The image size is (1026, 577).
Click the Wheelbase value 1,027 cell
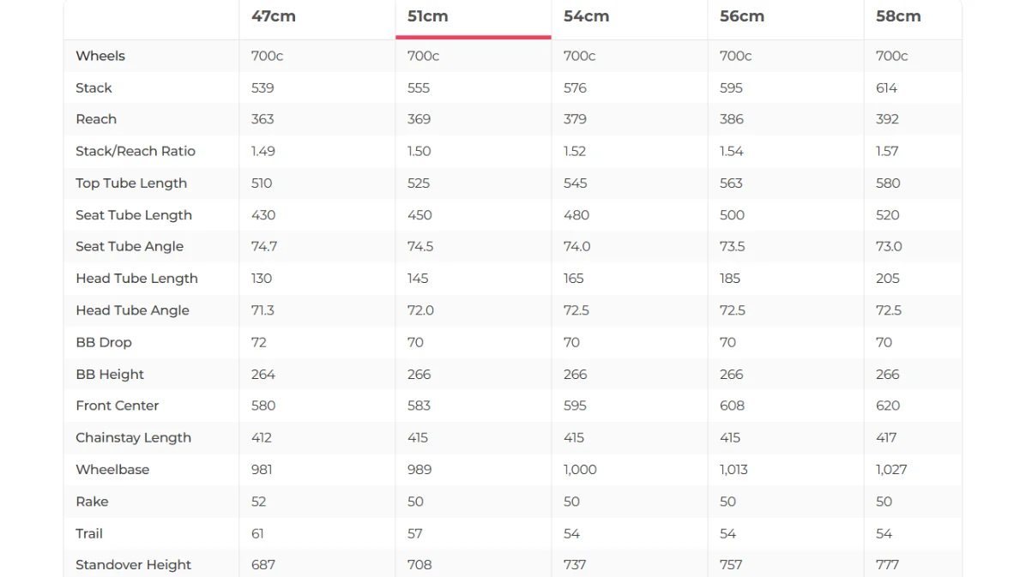891,470
